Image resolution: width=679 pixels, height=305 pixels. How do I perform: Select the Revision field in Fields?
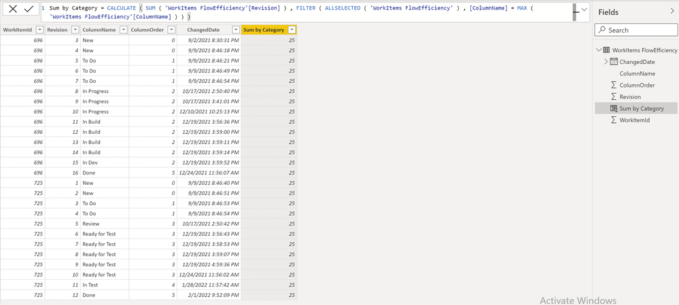(x=630, y=97)
